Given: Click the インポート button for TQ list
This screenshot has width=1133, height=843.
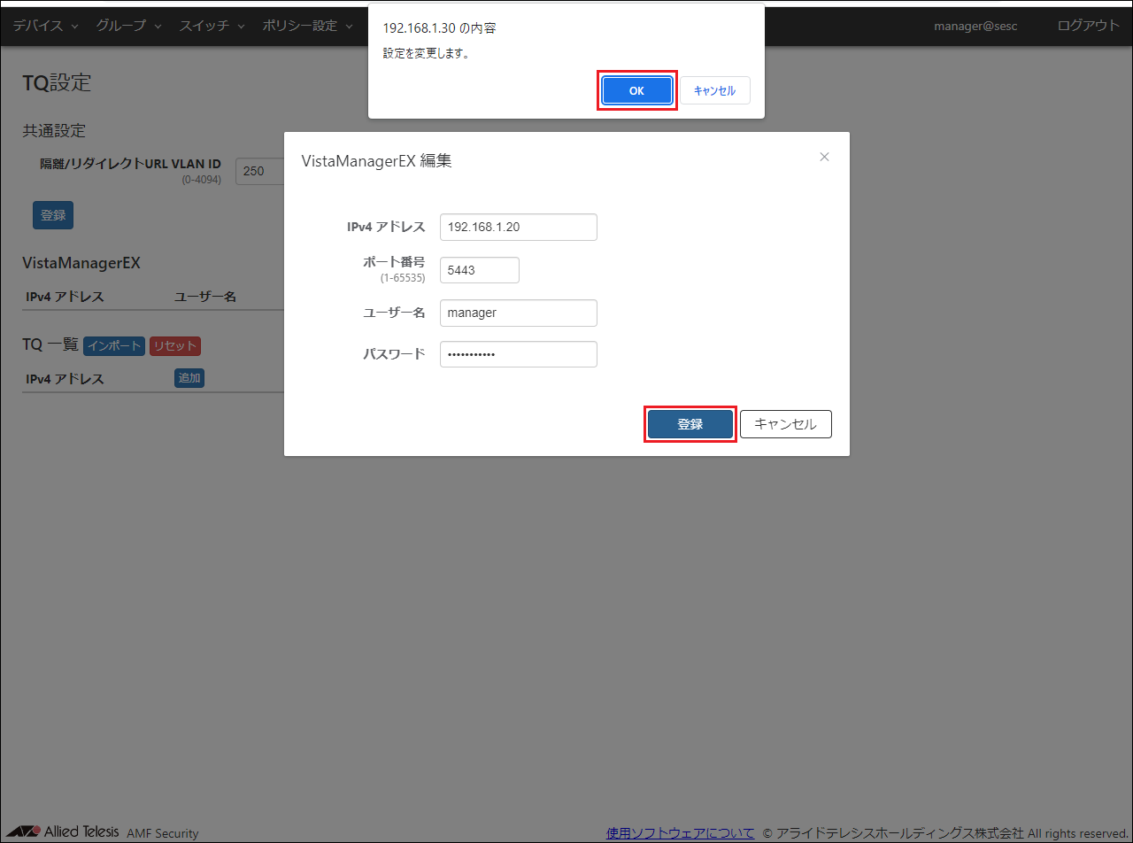Looking at the screenshot, I should click(113, 345).
